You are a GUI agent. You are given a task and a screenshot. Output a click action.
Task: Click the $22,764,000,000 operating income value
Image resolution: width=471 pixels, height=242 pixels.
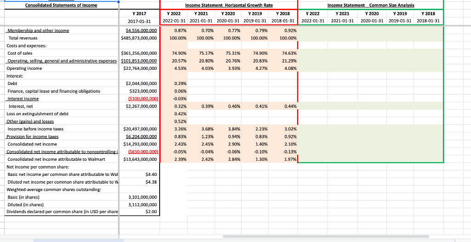(140, 68)
